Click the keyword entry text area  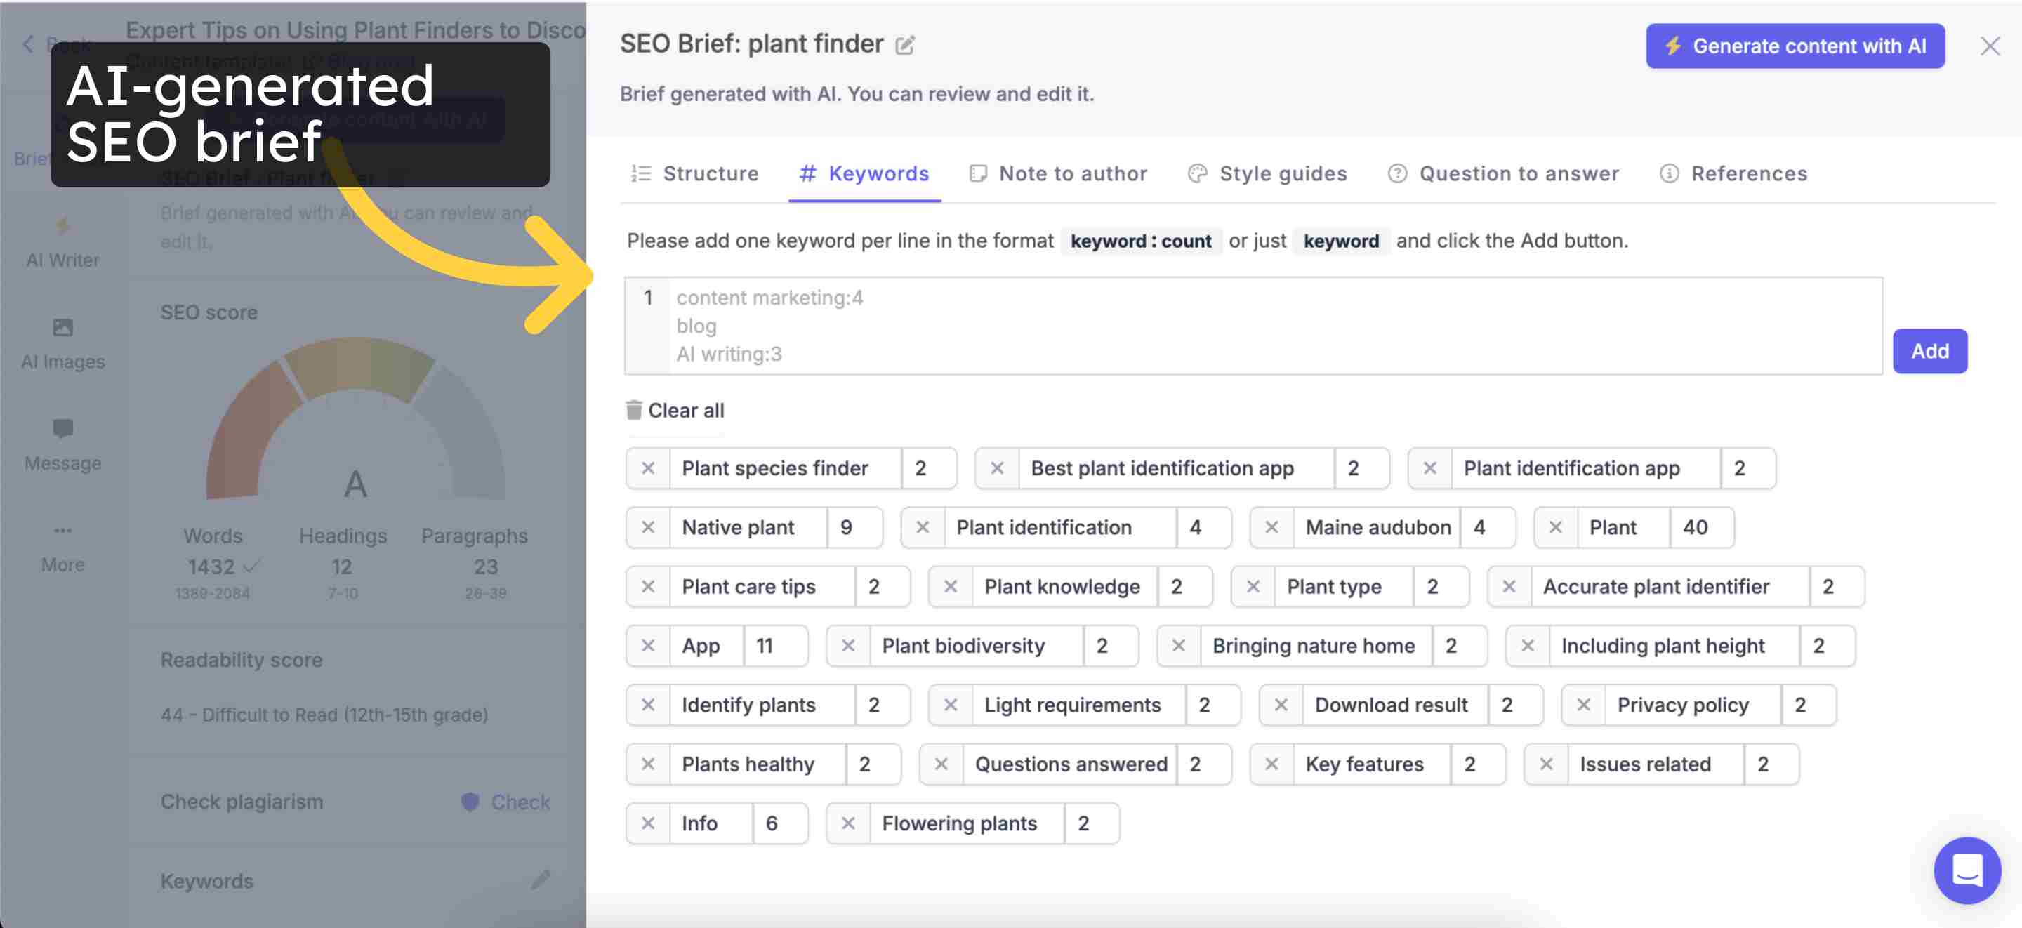point(1253,326)
